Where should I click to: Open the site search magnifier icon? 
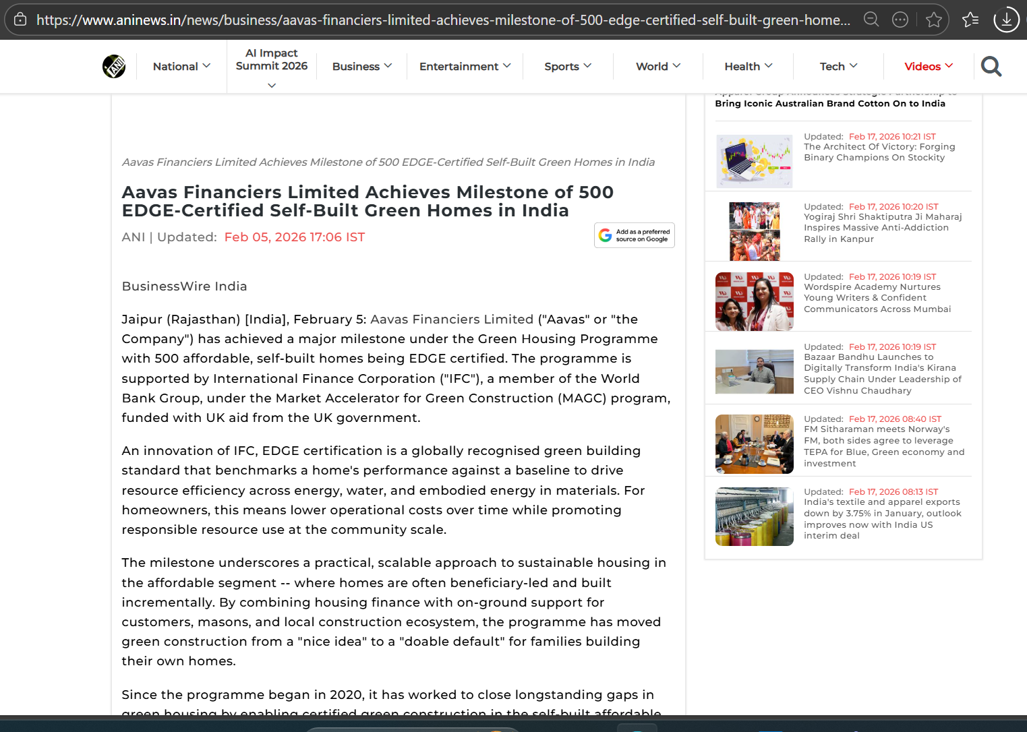(x=991, y=66)
